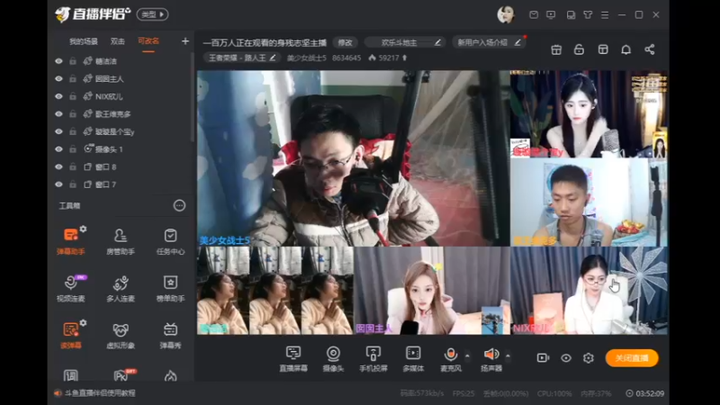Select the NIX欣儿 video frame in preview
720x405 pixels.
click(589, 290)
